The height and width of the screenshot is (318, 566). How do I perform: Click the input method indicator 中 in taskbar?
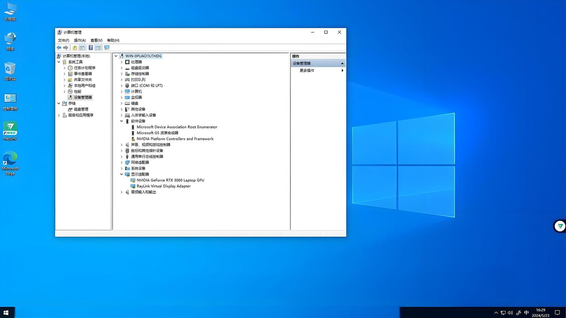(x=526, y=312)
